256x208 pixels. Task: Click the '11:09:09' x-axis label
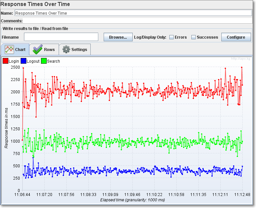110,195
